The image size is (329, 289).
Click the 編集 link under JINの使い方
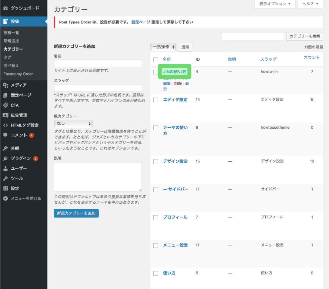click(x=167, y=84)
